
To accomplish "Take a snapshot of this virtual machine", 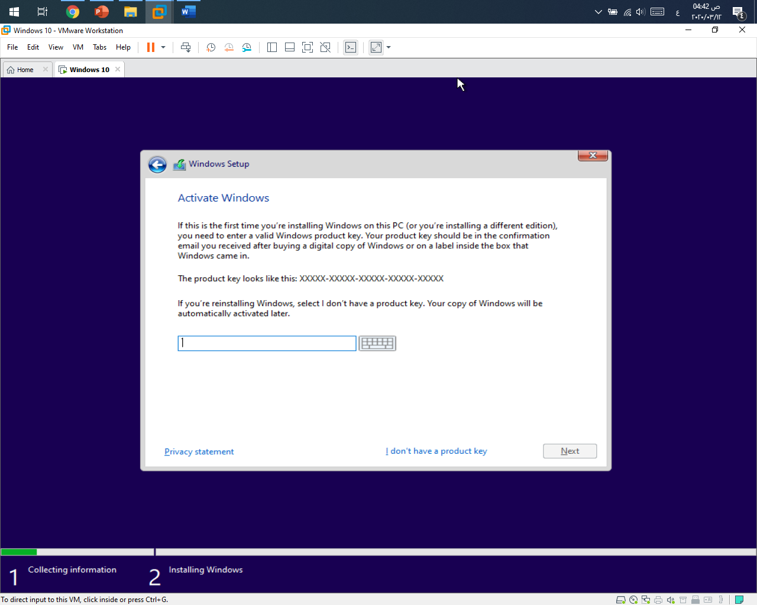I will [x=211, y=47].
